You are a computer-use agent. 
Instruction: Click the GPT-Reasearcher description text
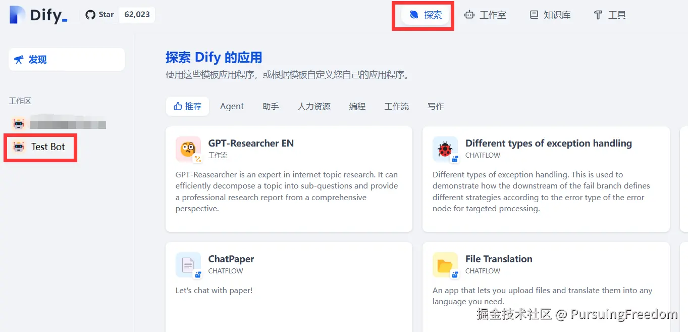coord(287,192)
